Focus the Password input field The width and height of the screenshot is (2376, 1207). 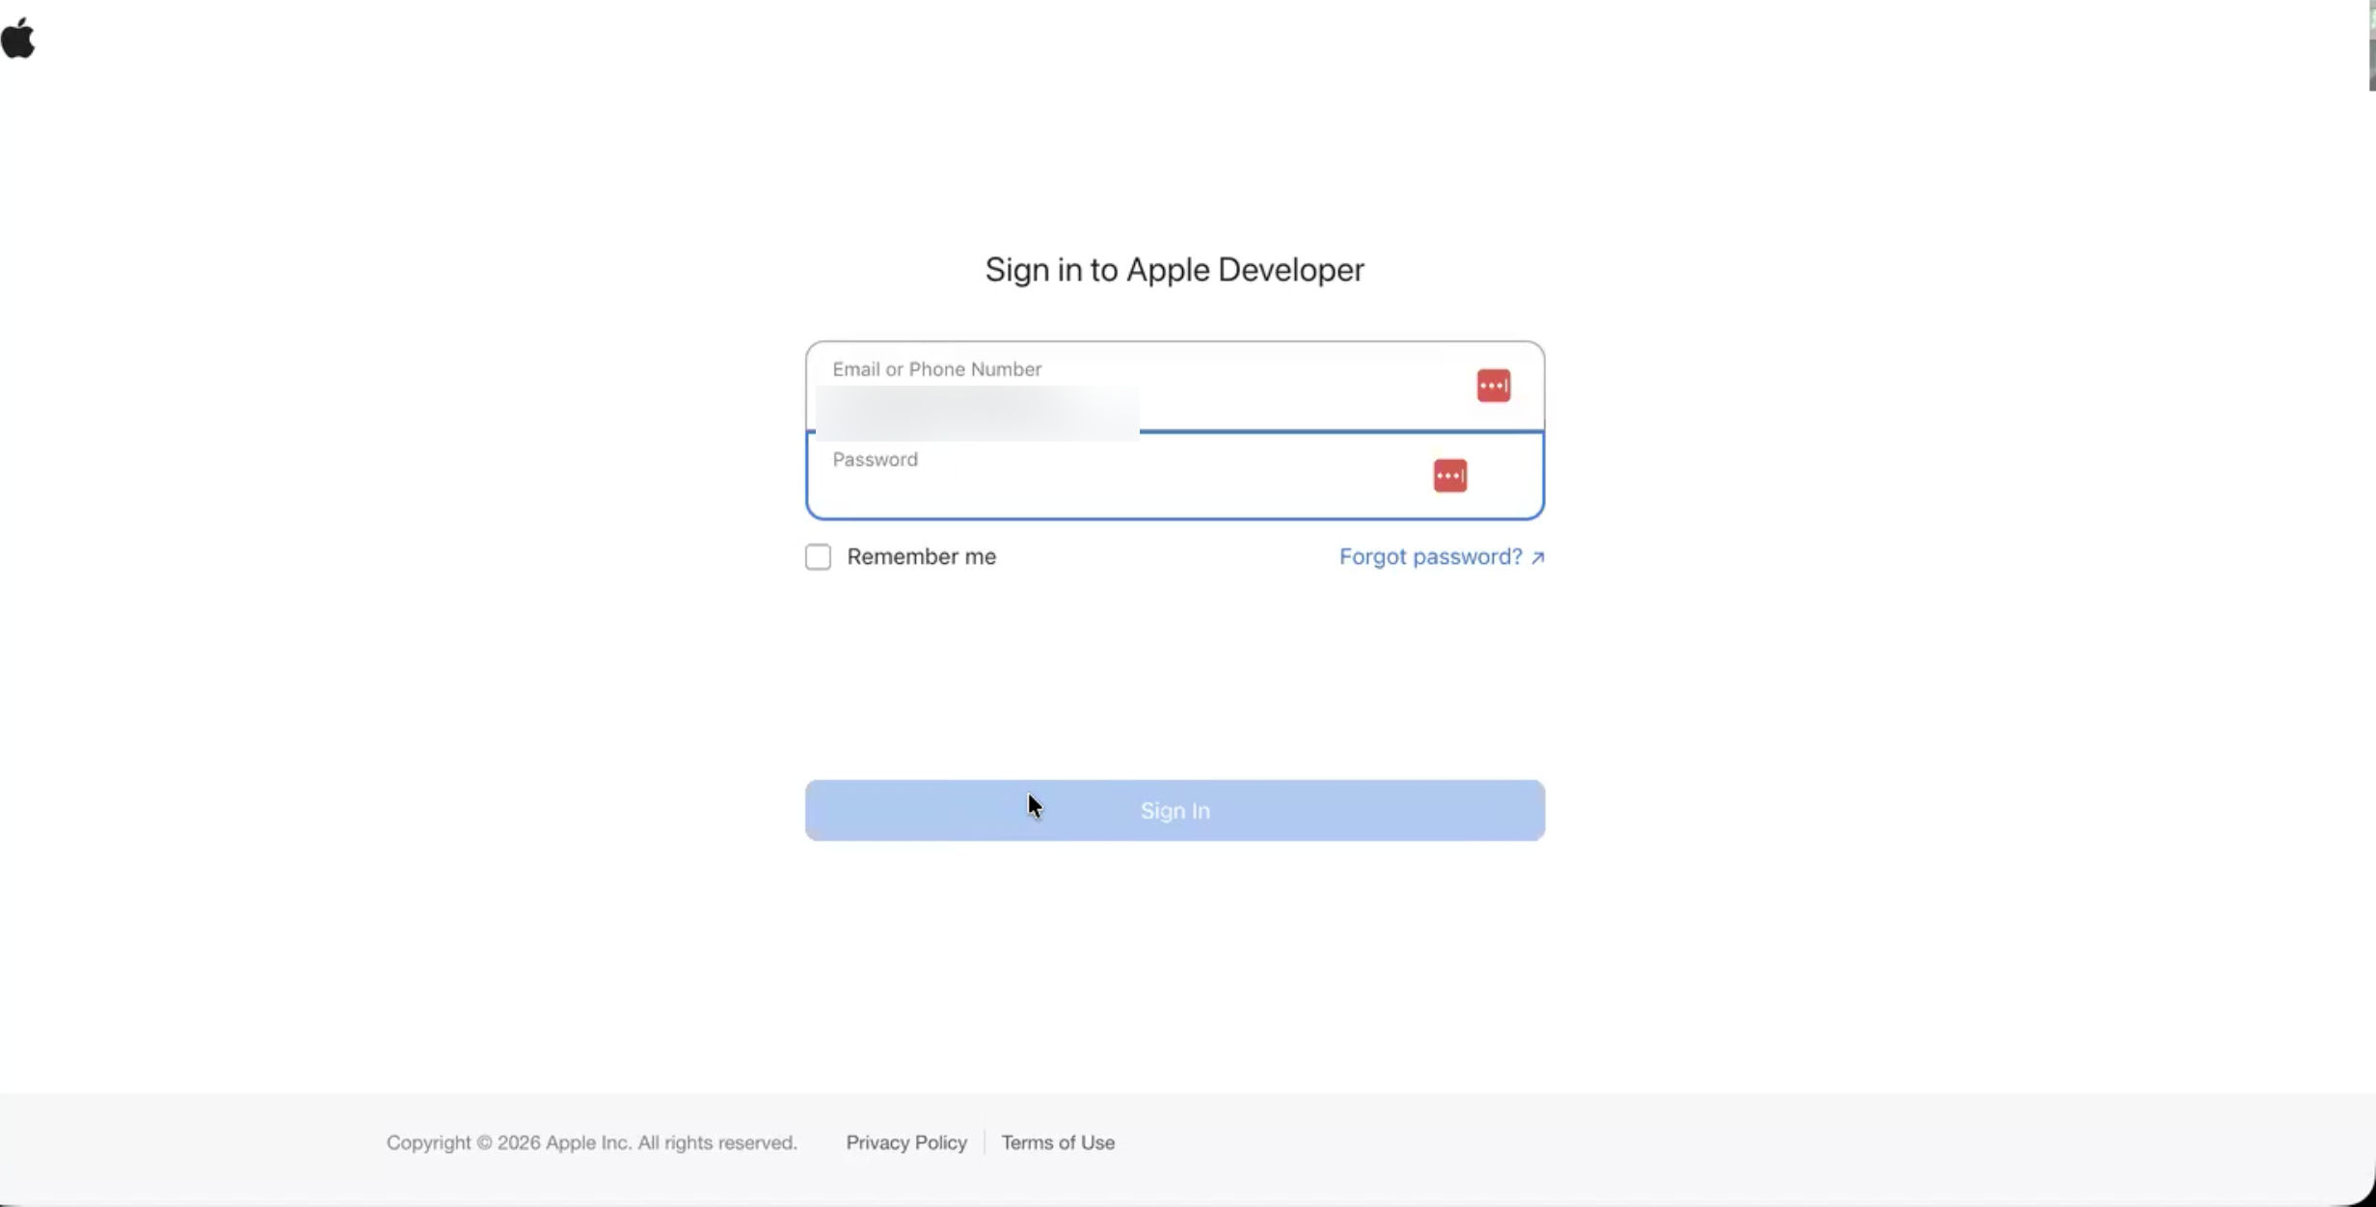tap(1174, 475)
